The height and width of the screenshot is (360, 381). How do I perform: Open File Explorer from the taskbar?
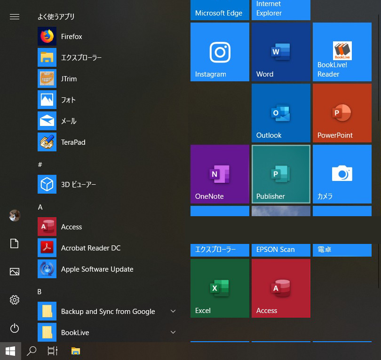click(x=76, y=351)
